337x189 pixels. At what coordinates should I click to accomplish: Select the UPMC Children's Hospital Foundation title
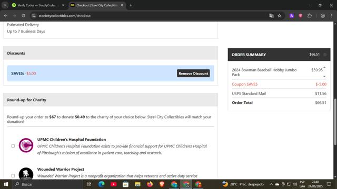[x=72, y=140]
